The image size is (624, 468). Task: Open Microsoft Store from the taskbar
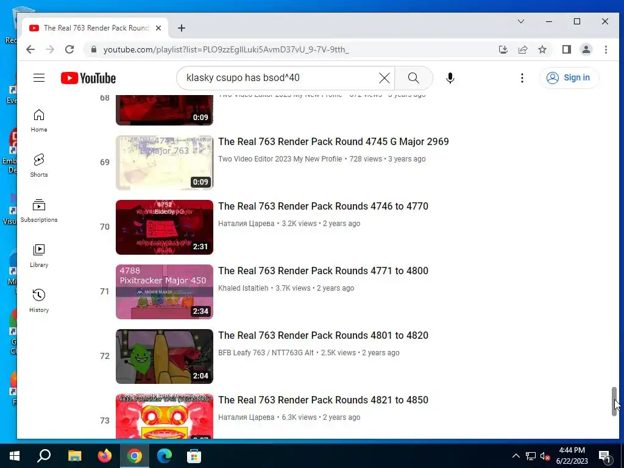(x=194, y=456)
